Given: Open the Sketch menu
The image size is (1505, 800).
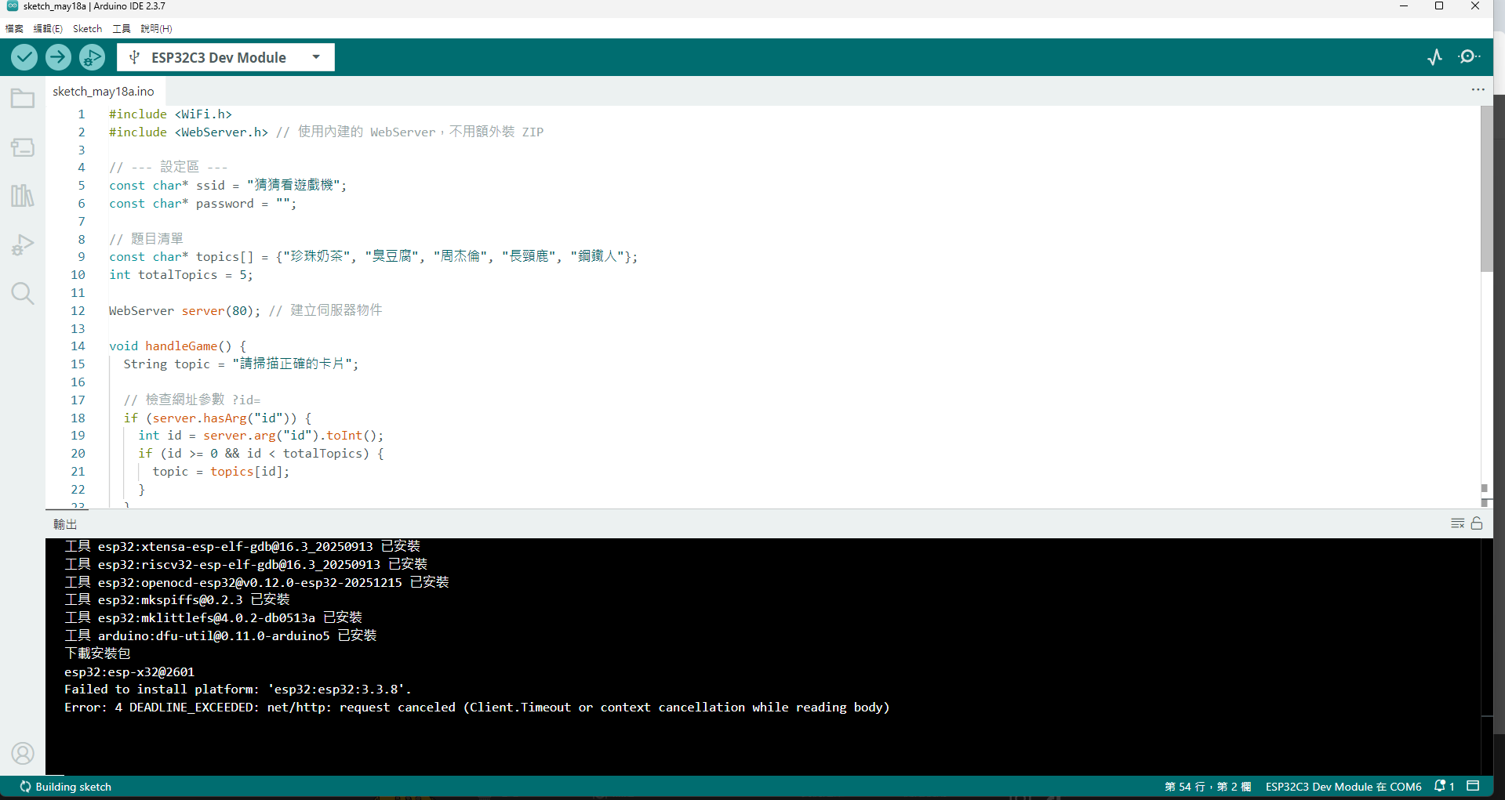Looking at the screenshot, I should click(x=87, y=29).
